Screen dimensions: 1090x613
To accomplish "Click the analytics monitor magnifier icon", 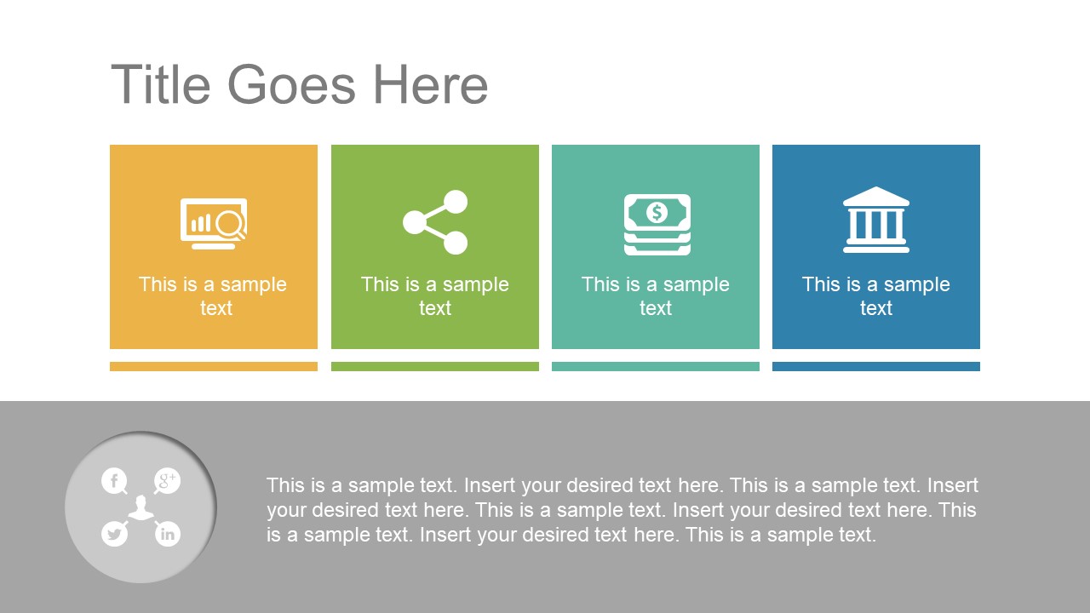I will [214, 223].
